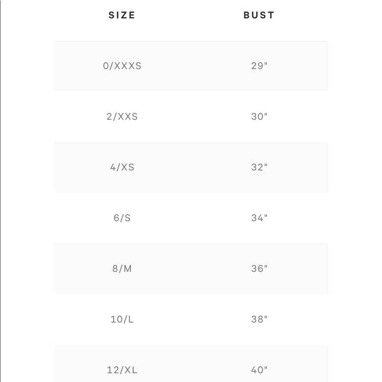Select the 2/XXS size cell
The width and height of the screenshot is (382, 382).
pyautogui.click(x=122, y=117)
